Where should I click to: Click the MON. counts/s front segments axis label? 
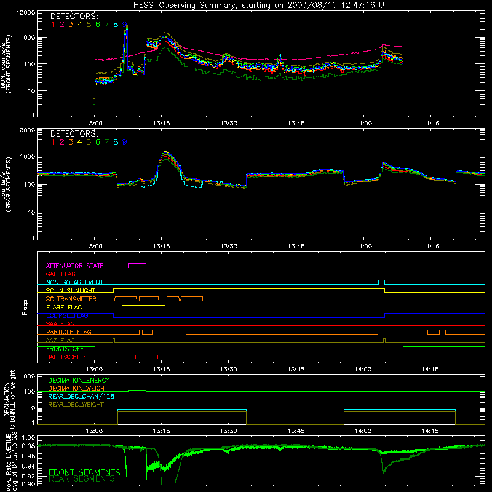(x=6, y=65)
